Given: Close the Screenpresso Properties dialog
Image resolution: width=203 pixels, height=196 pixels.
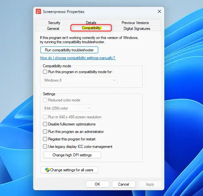Looking at the screenshot, I should point(159,11).
